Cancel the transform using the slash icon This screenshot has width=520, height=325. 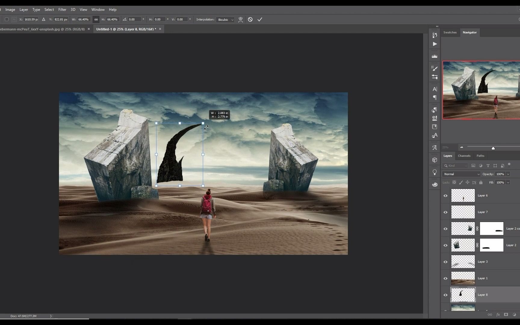coord(250,19)
